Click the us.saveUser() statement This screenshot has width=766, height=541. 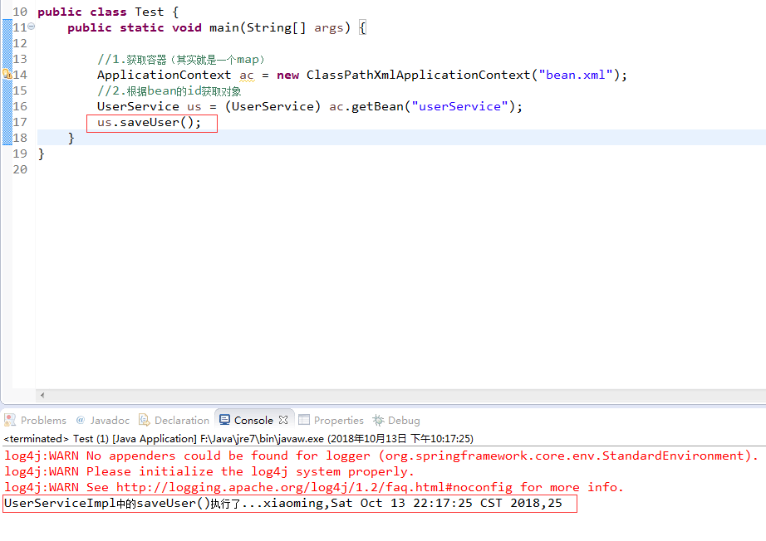(x=149, y=123)
